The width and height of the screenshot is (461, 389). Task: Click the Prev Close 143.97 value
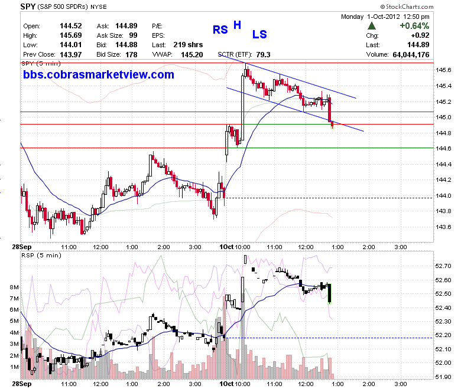[x=71, y=55]
